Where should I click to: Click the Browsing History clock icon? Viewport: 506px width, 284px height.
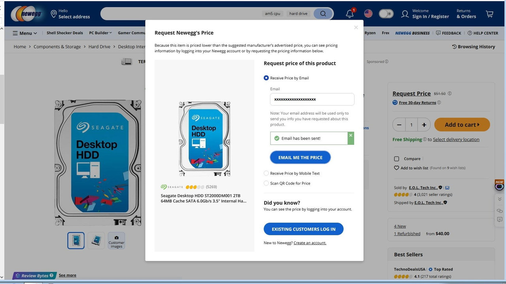[454, 47]
